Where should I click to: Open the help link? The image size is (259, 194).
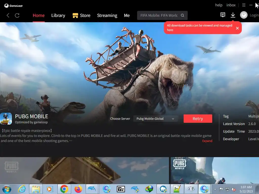(219, 5)
